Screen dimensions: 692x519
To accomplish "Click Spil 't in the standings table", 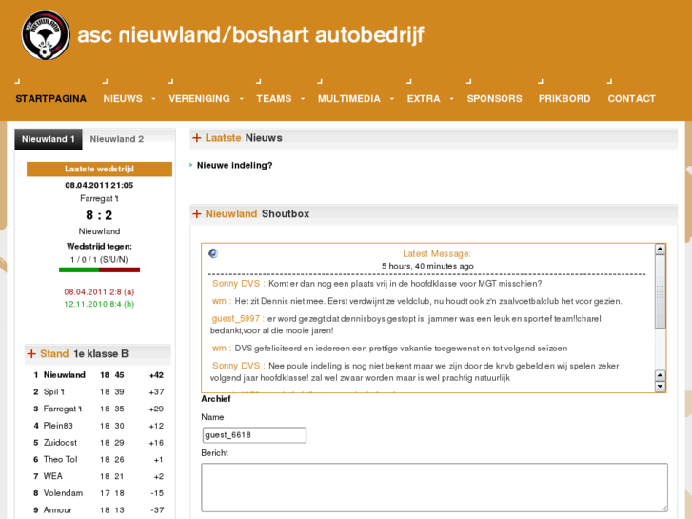I will (54, 391).
